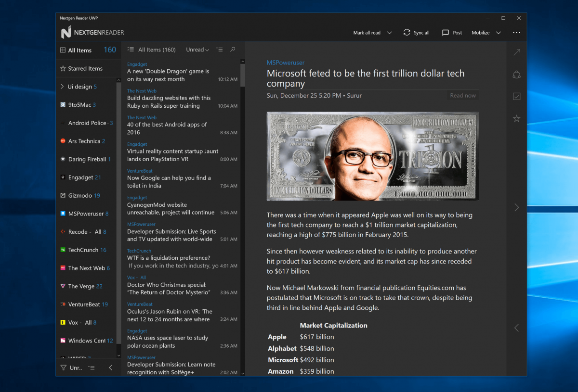578x392 pixels.
Task: Click the Ars Technica feed icon
Action: point(63,141)
